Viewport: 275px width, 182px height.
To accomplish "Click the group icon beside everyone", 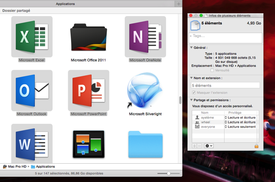I will point(197,127).
